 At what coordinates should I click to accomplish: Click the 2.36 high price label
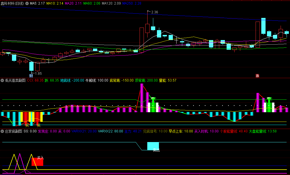pyautogui.click(x=154, y=12)
